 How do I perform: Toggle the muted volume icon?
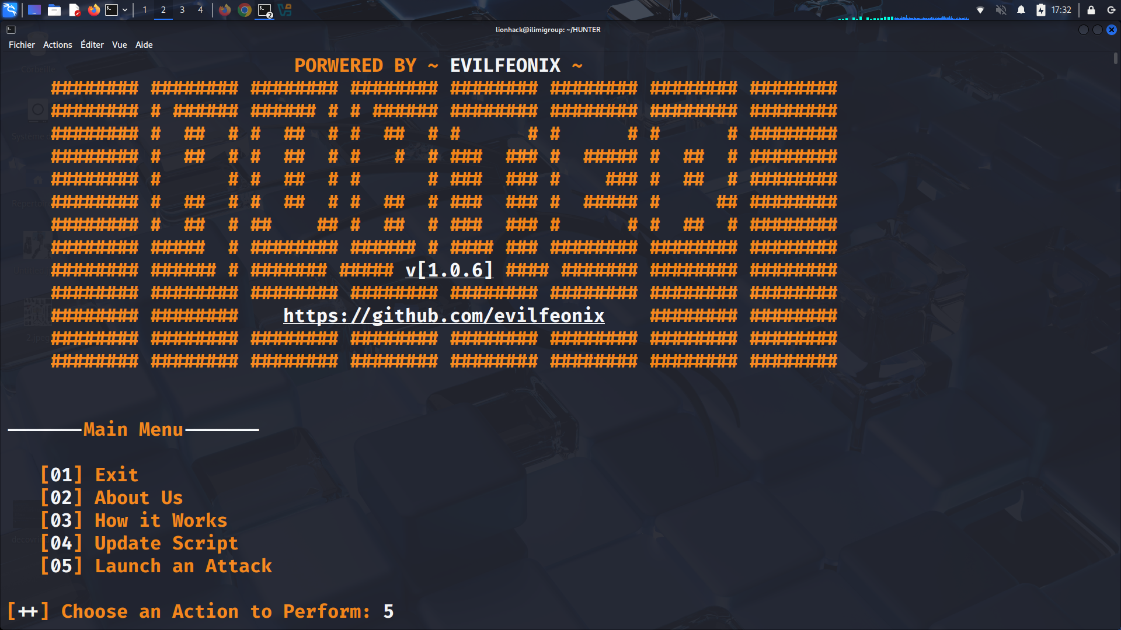point(1001,10)
